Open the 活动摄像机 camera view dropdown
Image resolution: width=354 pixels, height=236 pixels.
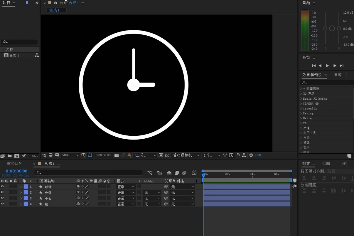point(186,155)
